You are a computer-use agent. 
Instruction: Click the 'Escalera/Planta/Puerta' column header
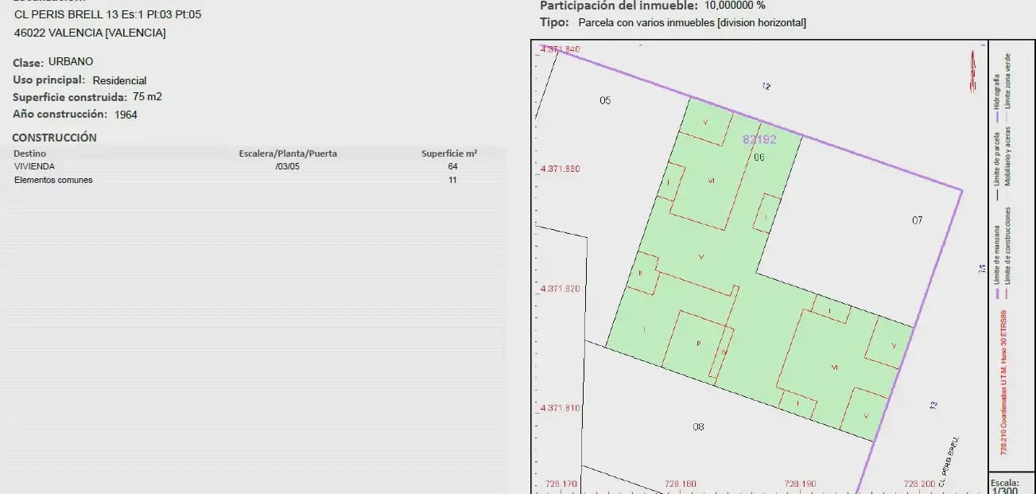[x=288, y=154]
